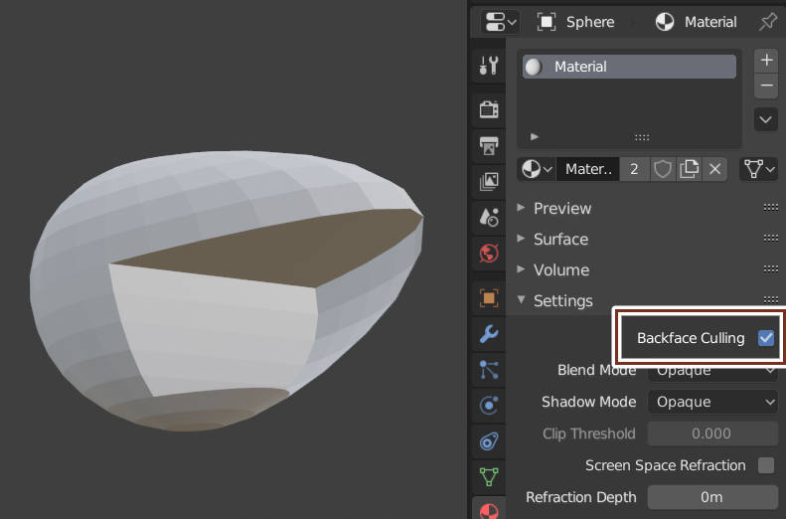The height and width of the screenshot is (519, 786).
Task: Open the Tool properties tab
Action: click(x=489, y=66)
